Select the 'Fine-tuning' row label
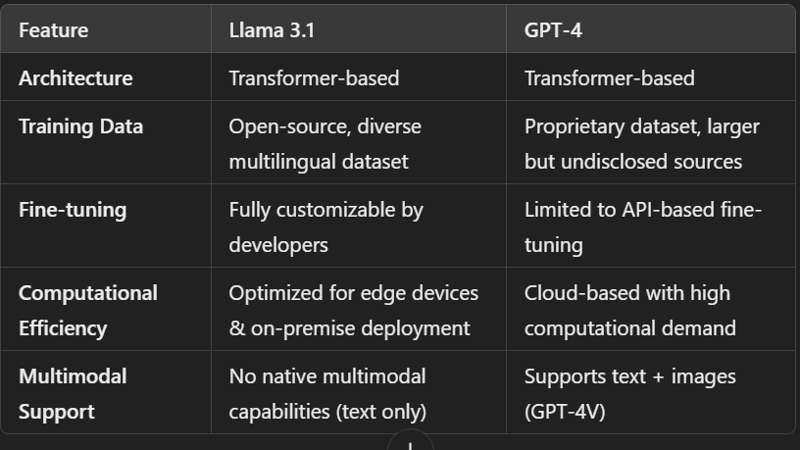Image resolution: width=800 pixels, height=450 pixels. coord(73,210)
